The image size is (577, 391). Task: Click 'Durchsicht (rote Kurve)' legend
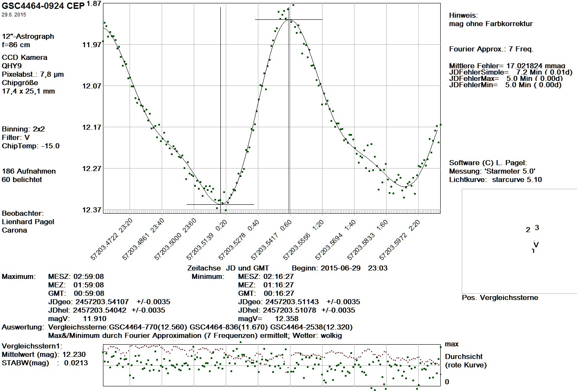[466, 361]
